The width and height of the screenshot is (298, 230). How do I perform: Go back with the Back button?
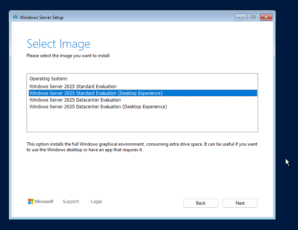[201, 203]
